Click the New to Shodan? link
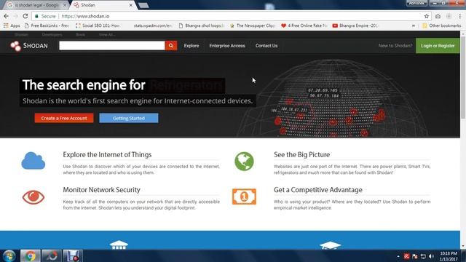 pyautogui.click(x=395, y=46)
